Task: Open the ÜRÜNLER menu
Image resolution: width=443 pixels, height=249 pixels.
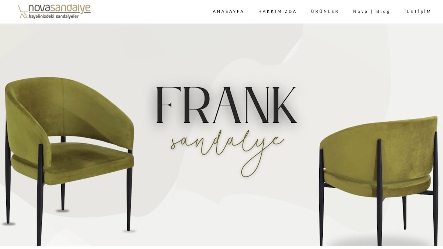Action: 325,11
